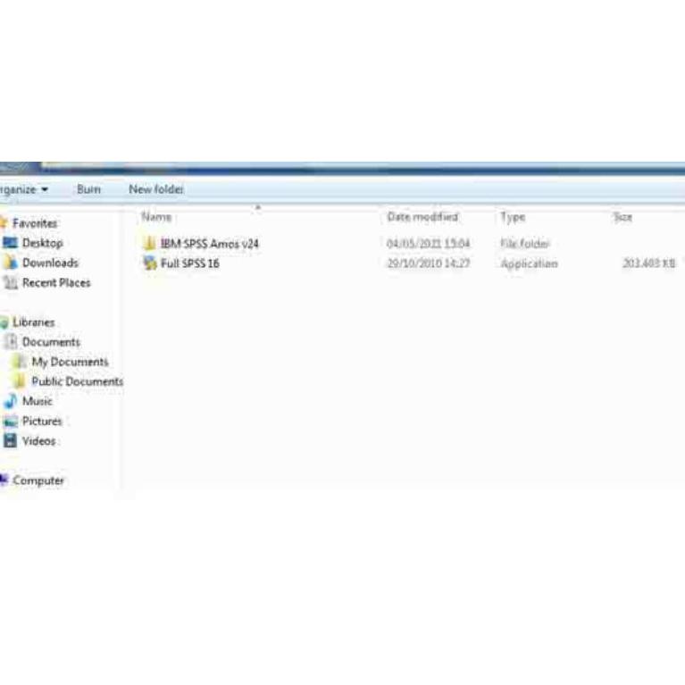The width and height of the screenshot is (685, 685).
Task: Click the Full SPSS 16 file name
Action: pyautogui.click(x=190, y=263)
